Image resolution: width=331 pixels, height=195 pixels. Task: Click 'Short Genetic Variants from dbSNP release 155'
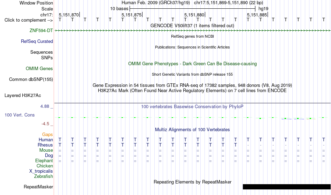[x=192, y=74]
